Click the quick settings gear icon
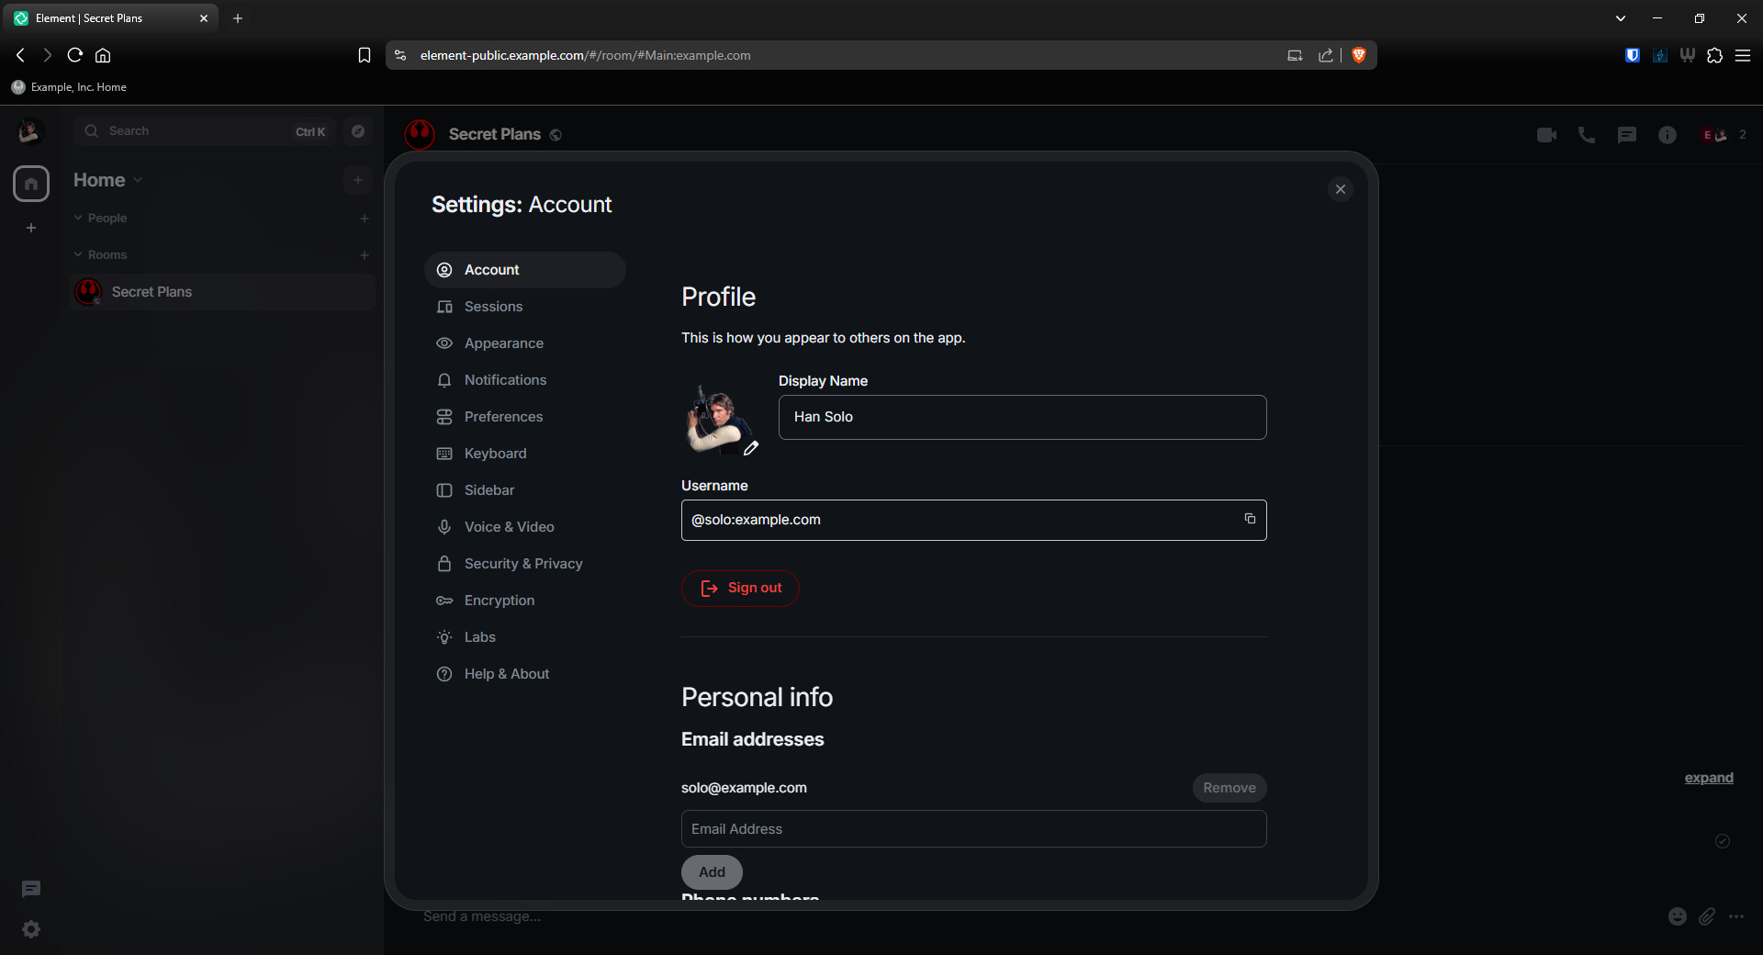This screenshot has width=1763, height=955. 31,929
